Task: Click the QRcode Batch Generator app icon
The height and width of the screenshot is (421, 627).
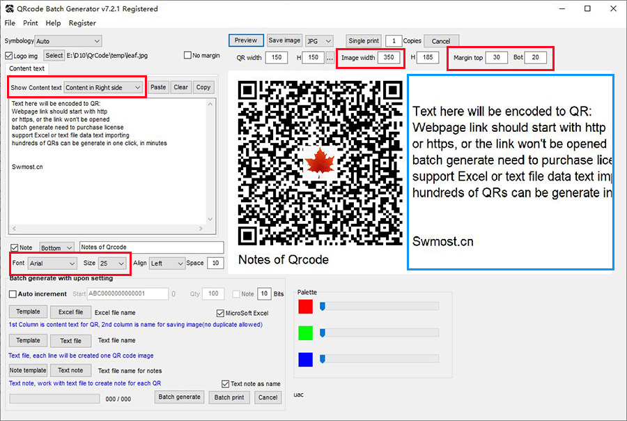Action: (x=9, y=8)
